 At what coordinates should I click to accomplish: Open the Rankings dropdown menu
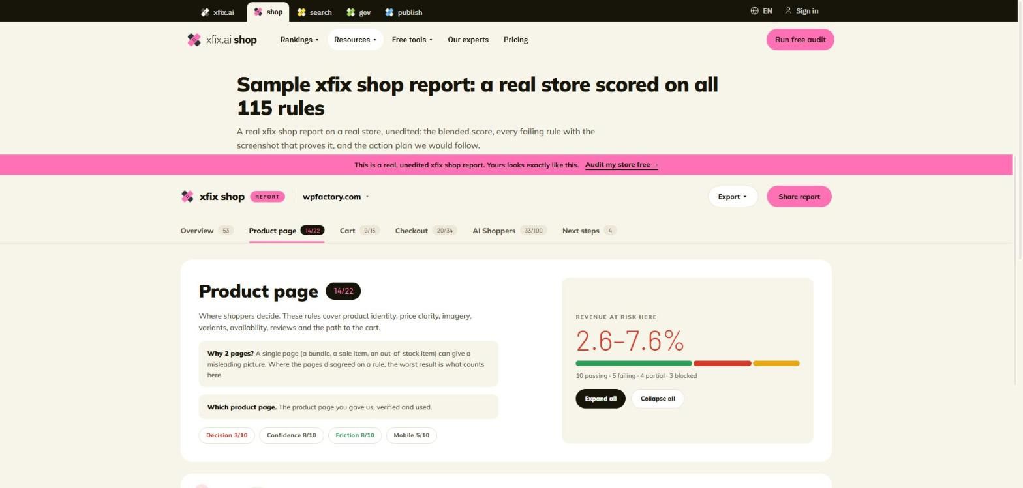click(x=299, y=40)
